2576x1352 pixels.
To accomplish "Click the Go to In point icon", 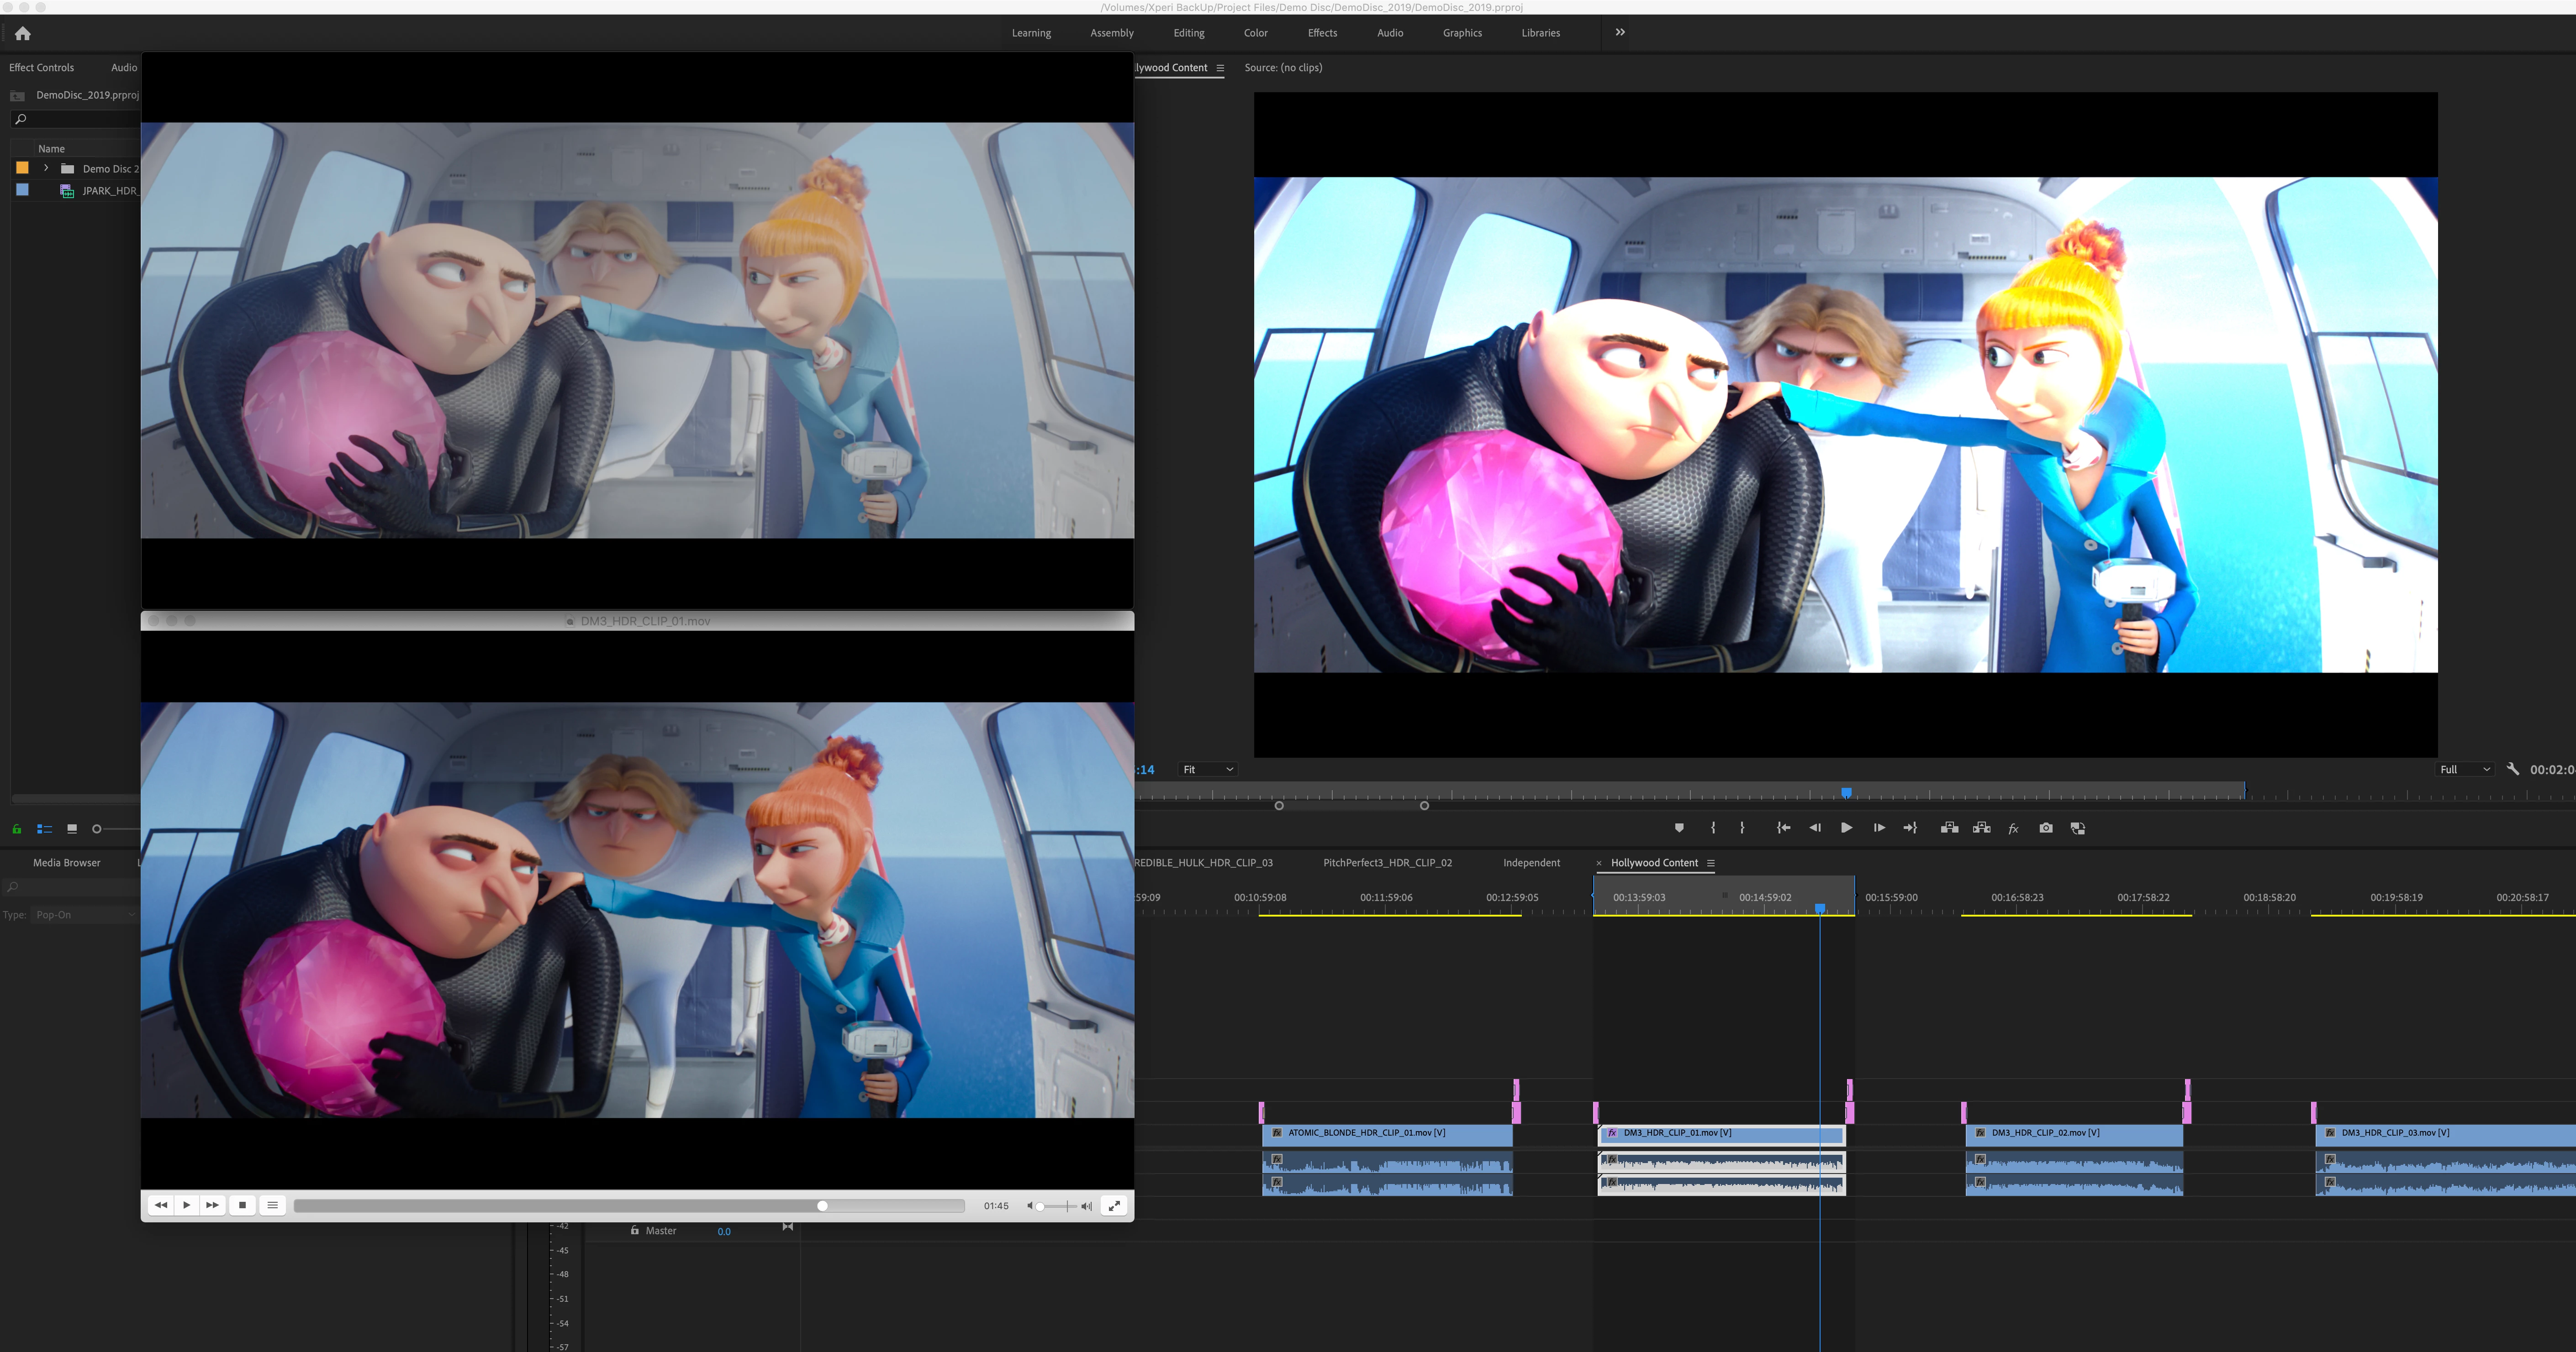I will pos(1783,828).
